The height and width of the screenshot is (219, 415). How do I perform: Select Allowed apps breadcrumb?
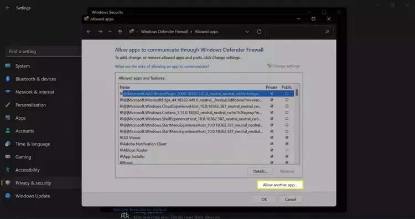206,32
